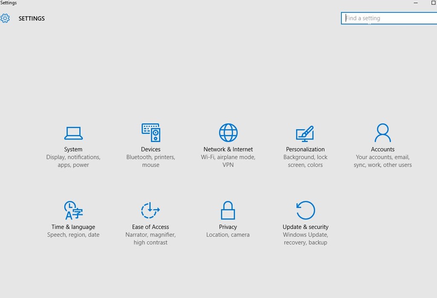Select the Privacy padlock icon
The height and width of the screenshot is (298, 437).
tap(228, 210)
